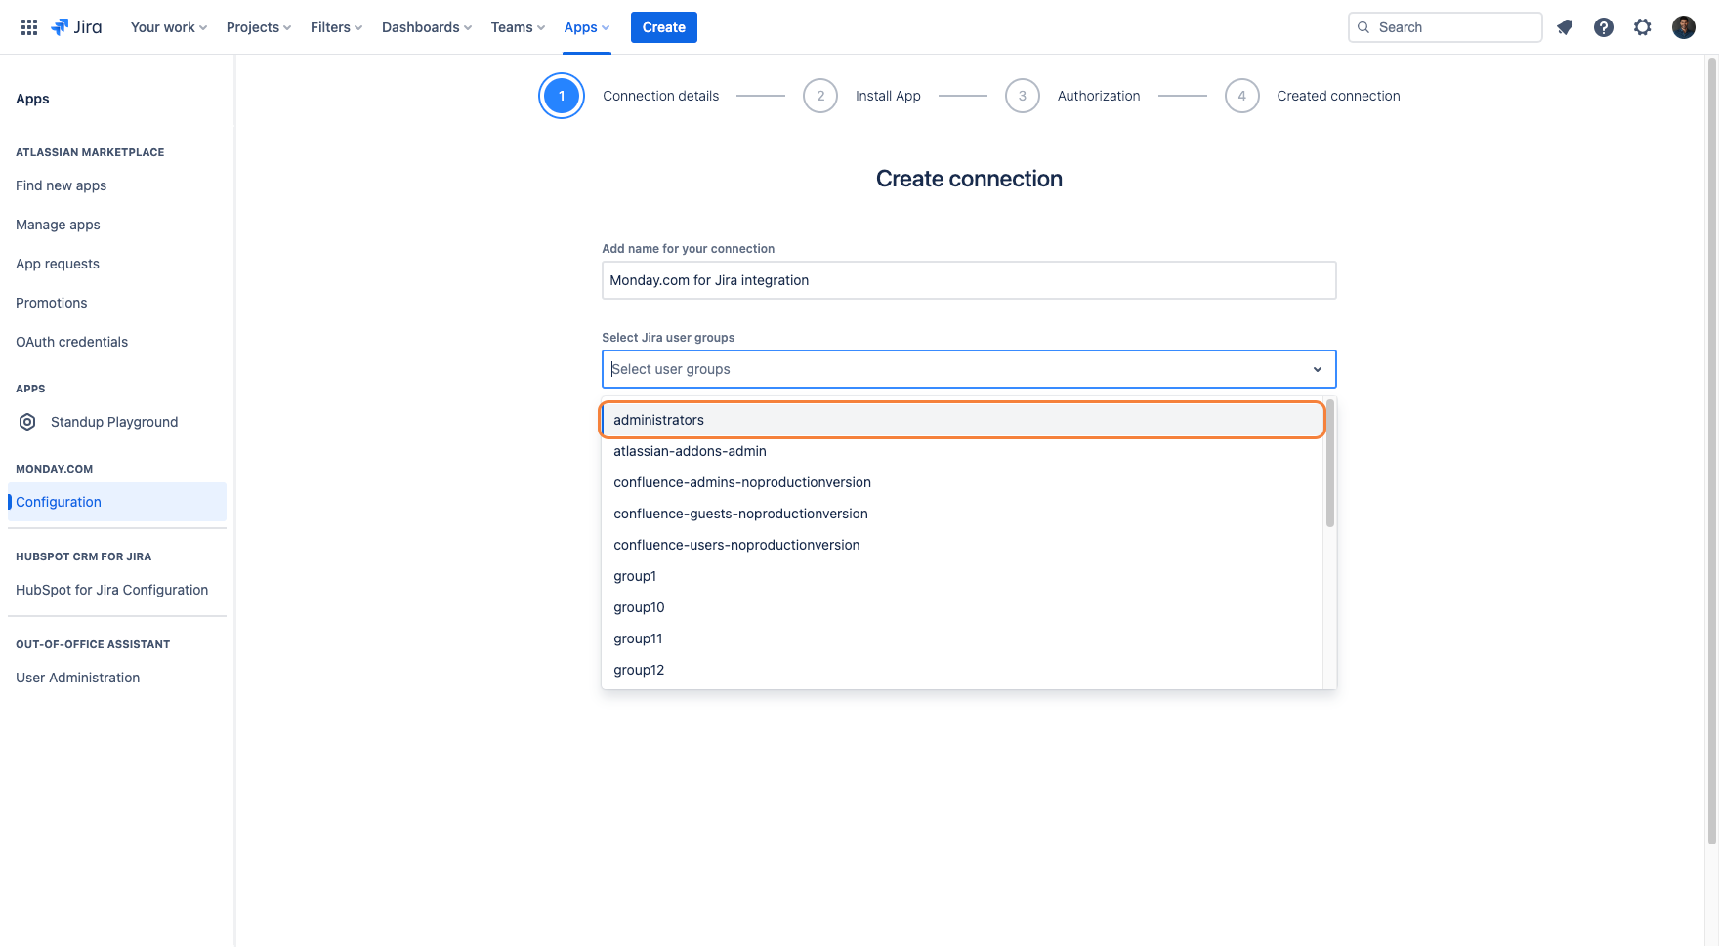Click step 3 Authorization circle

[x=1023, y=96]
